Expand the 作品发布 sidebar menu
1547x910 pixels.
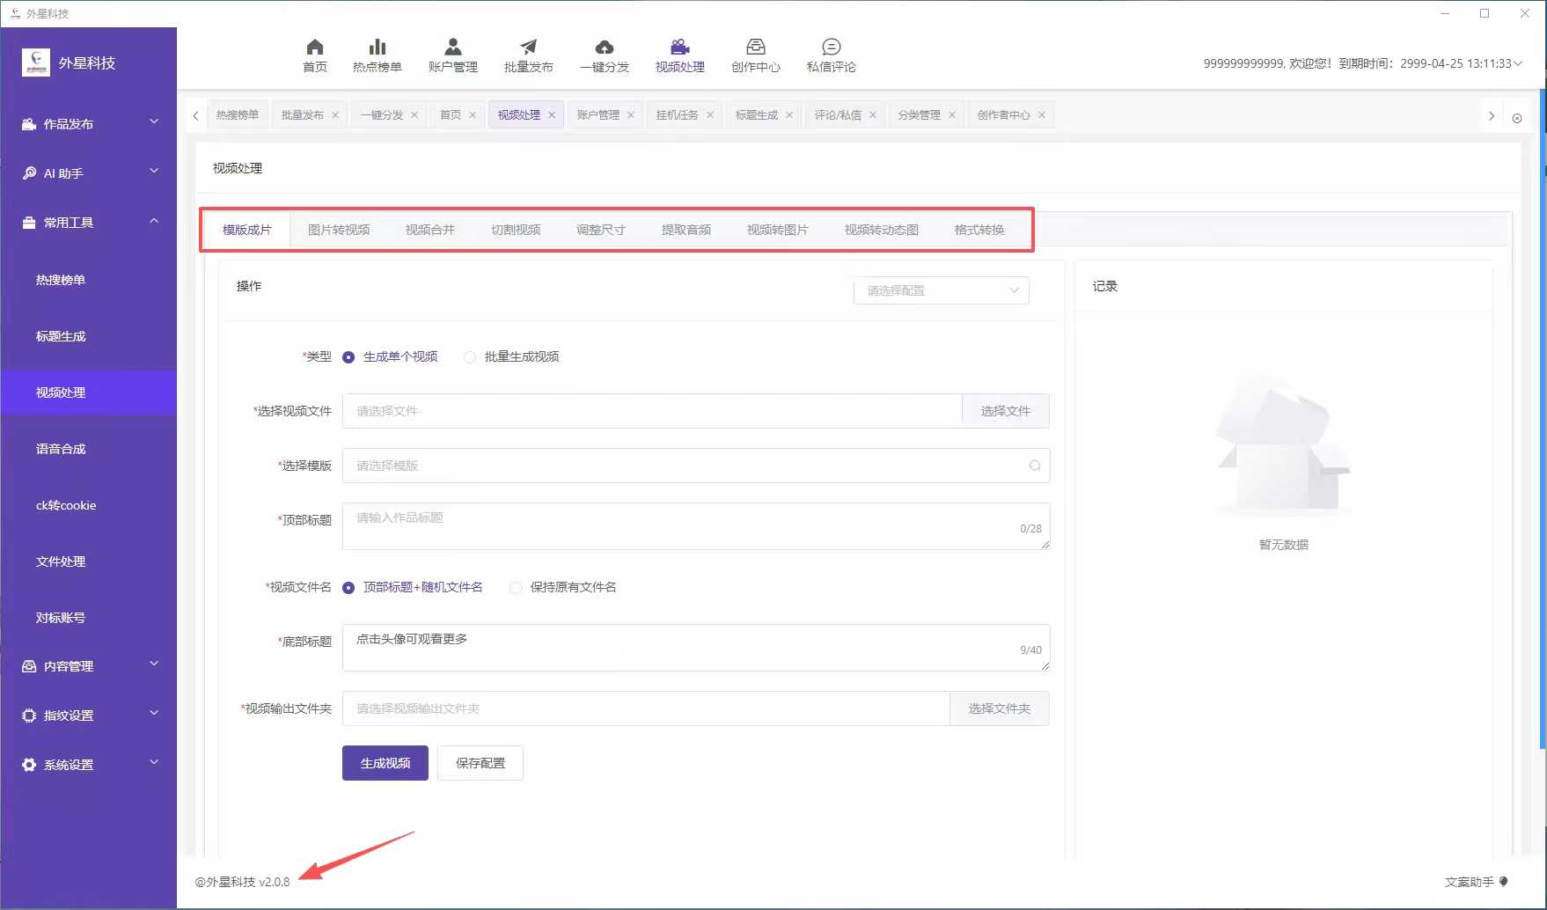pos(88,124)
